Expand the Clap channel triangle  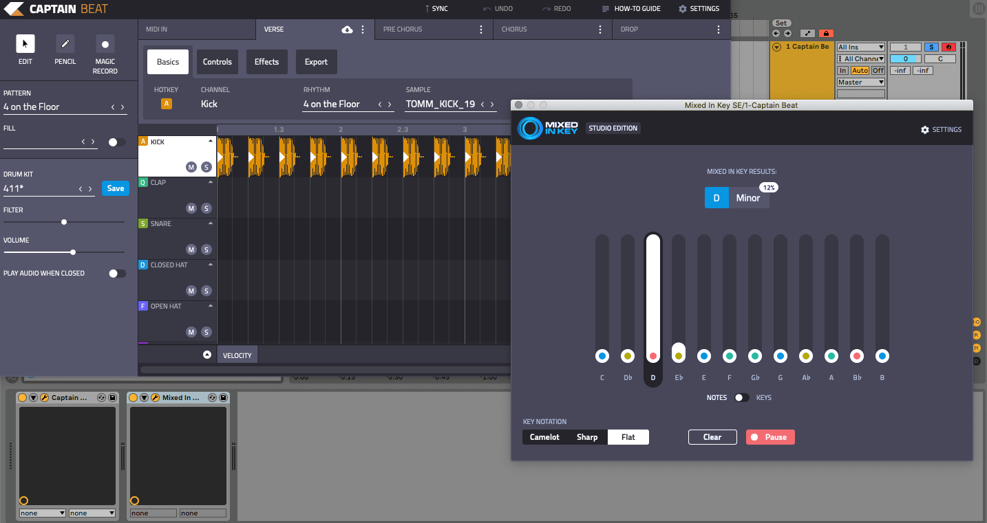pos(211,181)
